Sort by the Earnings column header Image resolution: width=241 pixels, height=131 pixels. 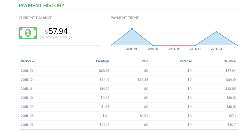(102, 61)
